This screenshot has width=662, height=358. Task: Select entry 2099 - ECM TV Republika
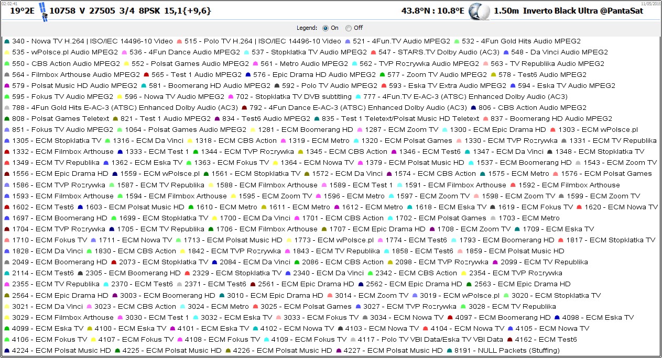point(544,262)
